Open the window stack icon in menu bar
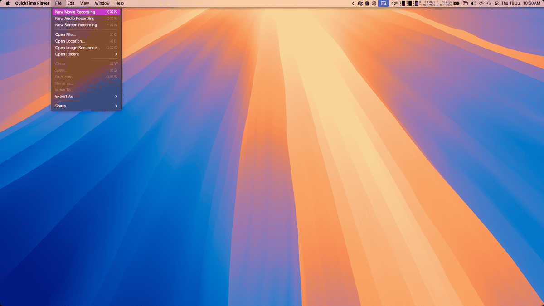The height and width of the screenshot is (306, 544). [465, 3]
